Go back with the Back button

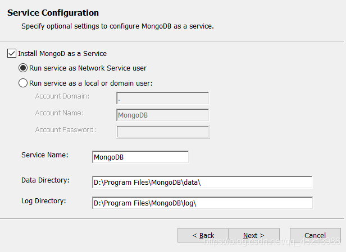[203, 235]
